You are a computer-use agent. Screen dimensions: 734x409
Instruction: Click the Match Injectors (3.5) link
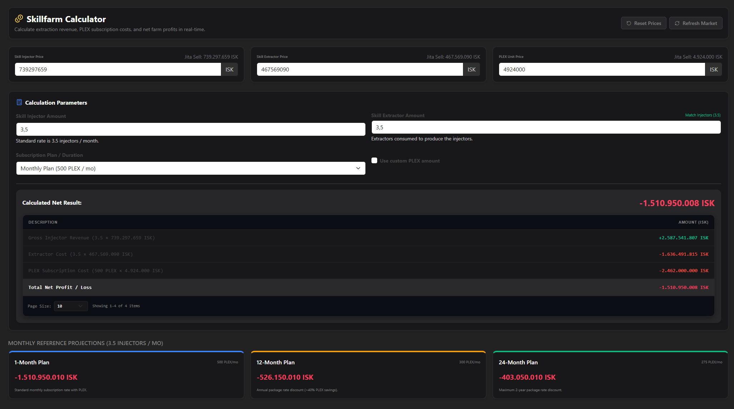coord(703,115)
